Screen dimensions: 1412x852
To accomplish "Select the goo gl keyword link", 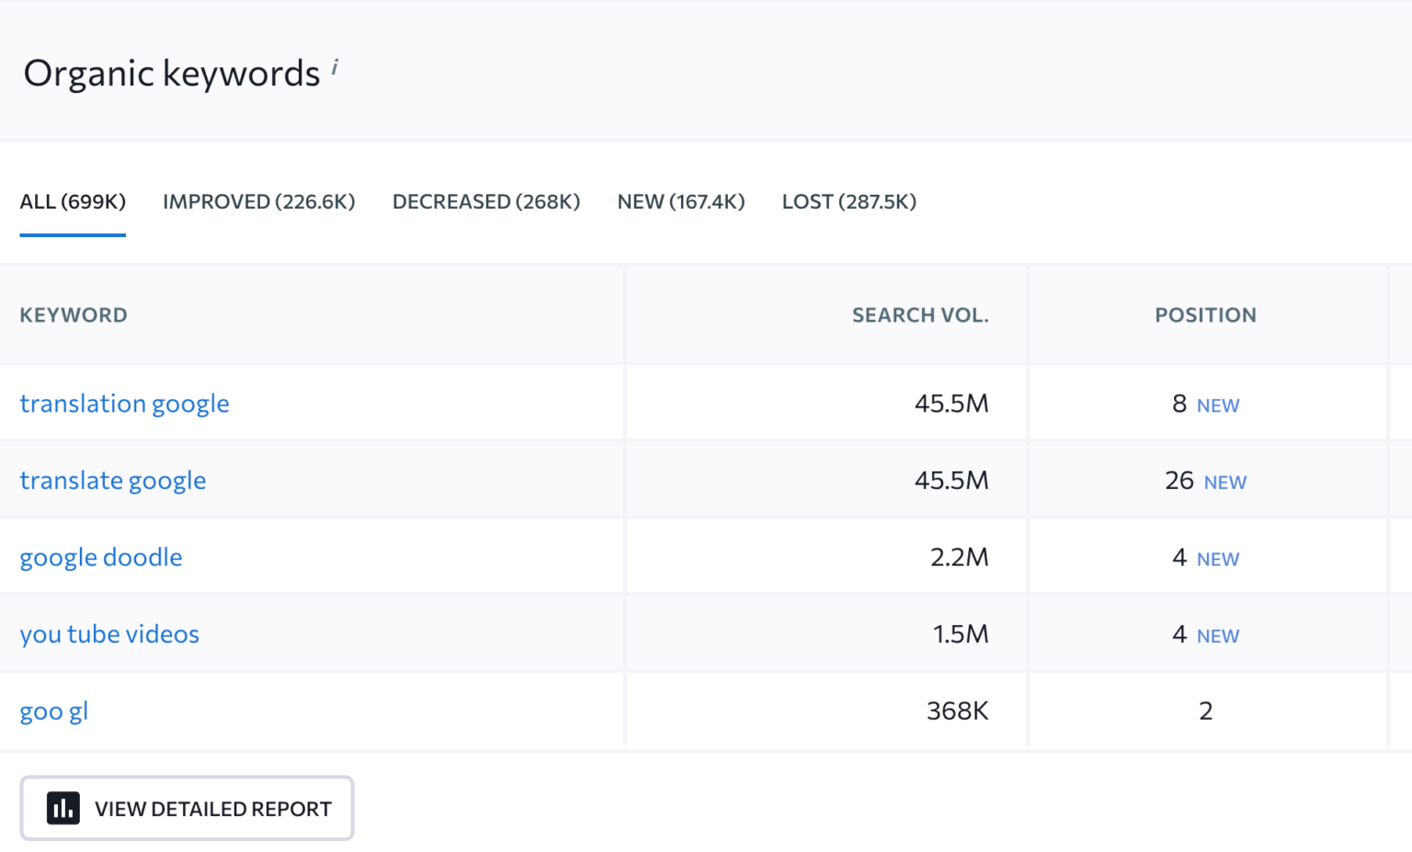I will point(53,710).
